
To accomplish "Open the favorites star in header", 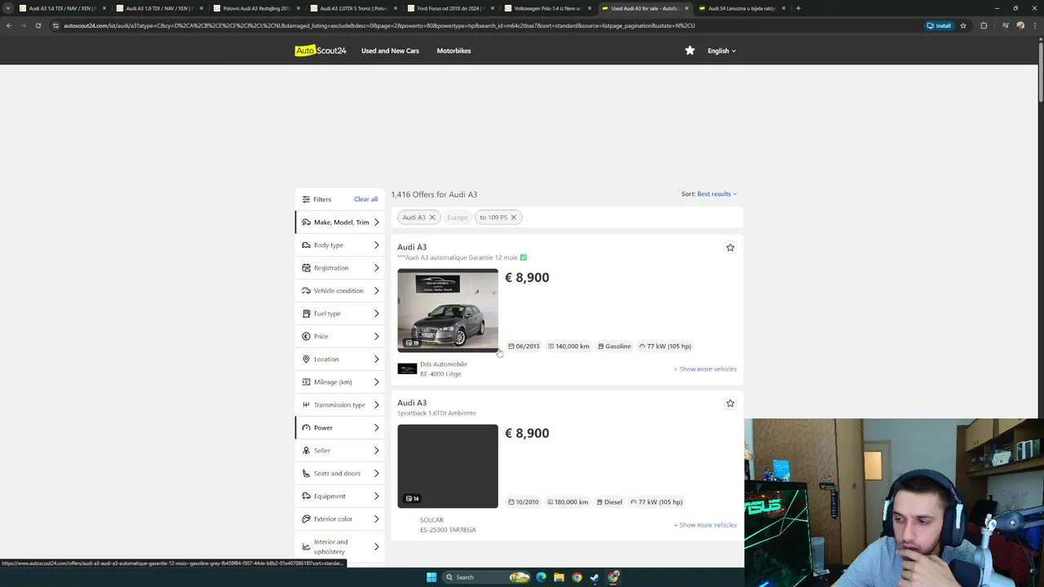I will pos(690,51).
